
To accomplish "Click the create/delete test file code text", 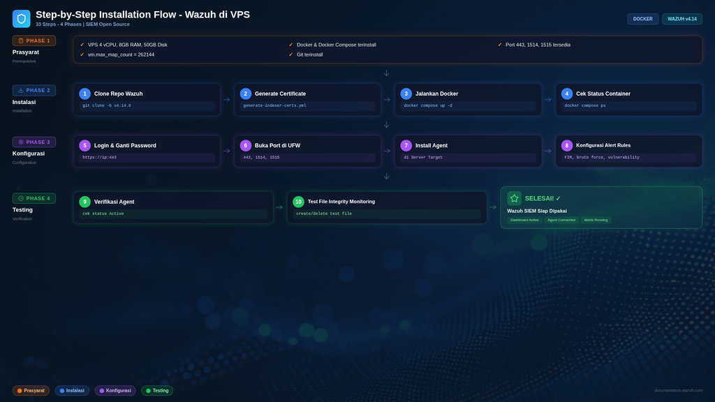I will tap(324, 214).
